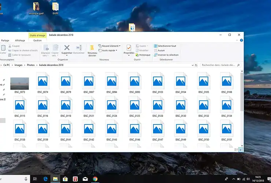Click the Cortana microphone icon
271x183 pixels.
(x=26, y=179)
